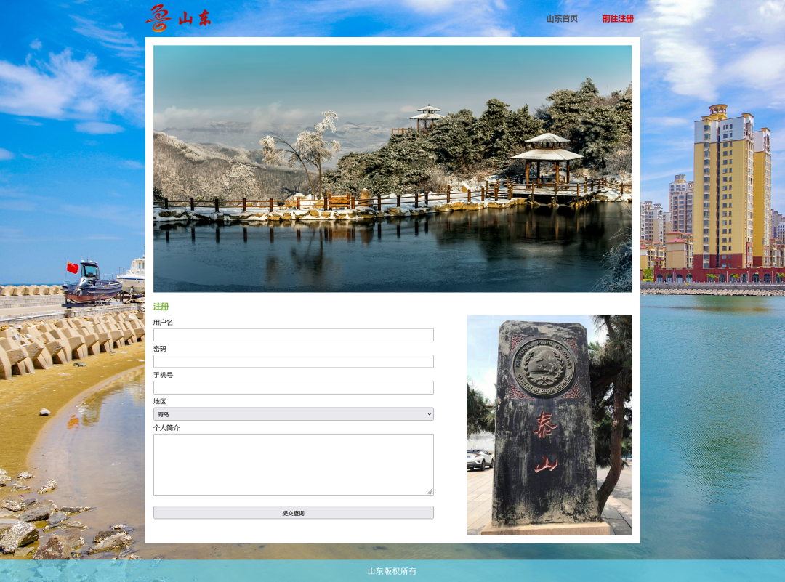Expand the 地区 dropdown showing 青岛

point(293,414)
